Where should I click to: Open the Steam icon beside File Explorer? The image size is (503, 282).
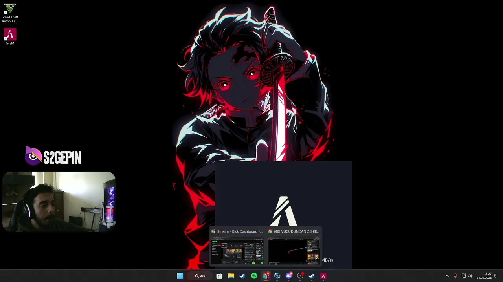[242, 276]
